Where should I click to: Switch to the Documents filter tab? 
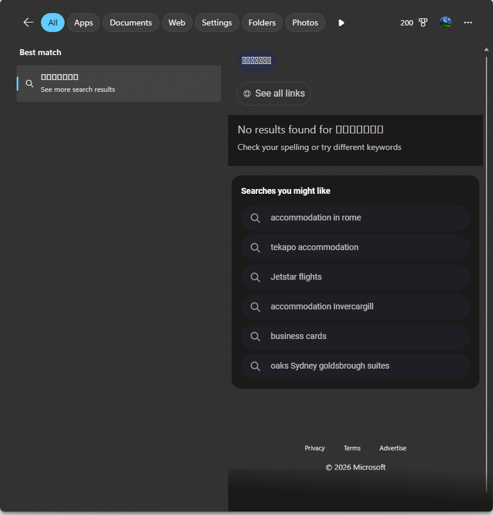click(131, 23)
